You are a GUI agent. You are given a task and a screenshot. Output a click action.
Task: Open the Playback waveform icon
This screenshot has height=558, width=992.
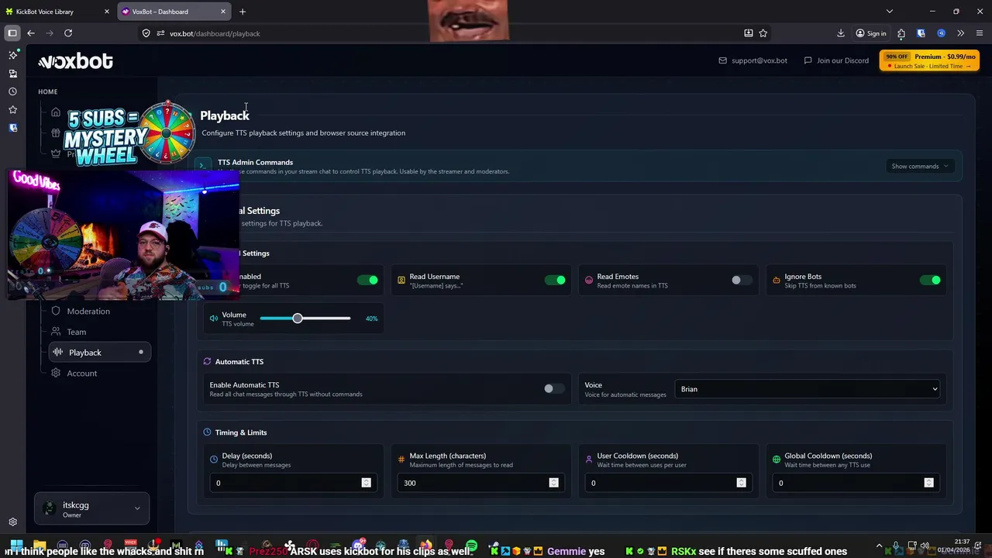point(57,352)
